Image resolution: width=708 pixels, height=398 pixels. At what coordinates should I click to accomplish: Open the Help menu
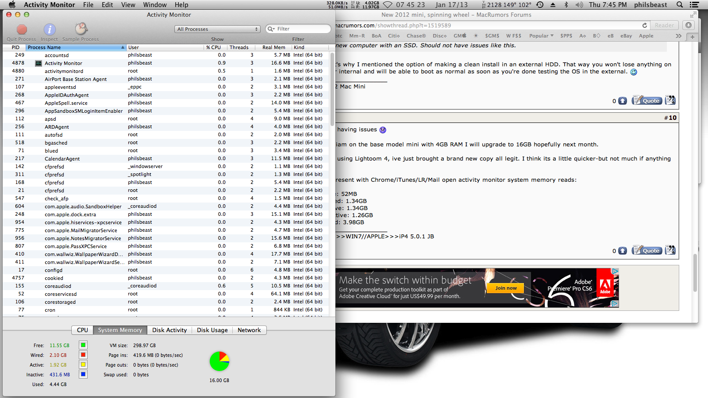[181, 5]
